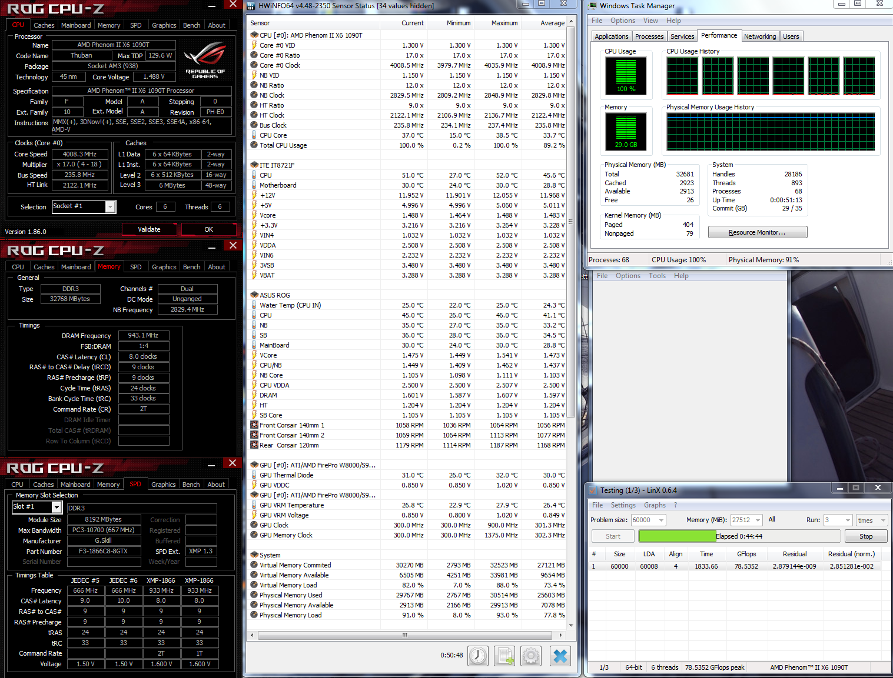Click chip icon beside CPU [#0] AMD Phenom

pyautogui.click(x=254, y=35)
